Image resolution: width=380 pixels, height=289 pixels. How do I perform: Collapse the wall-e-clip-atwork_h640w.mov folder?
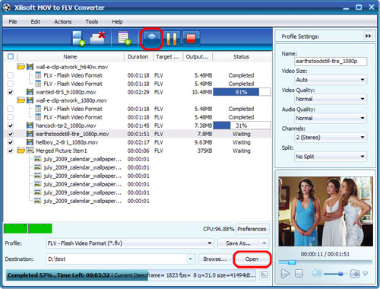(21, 67)
